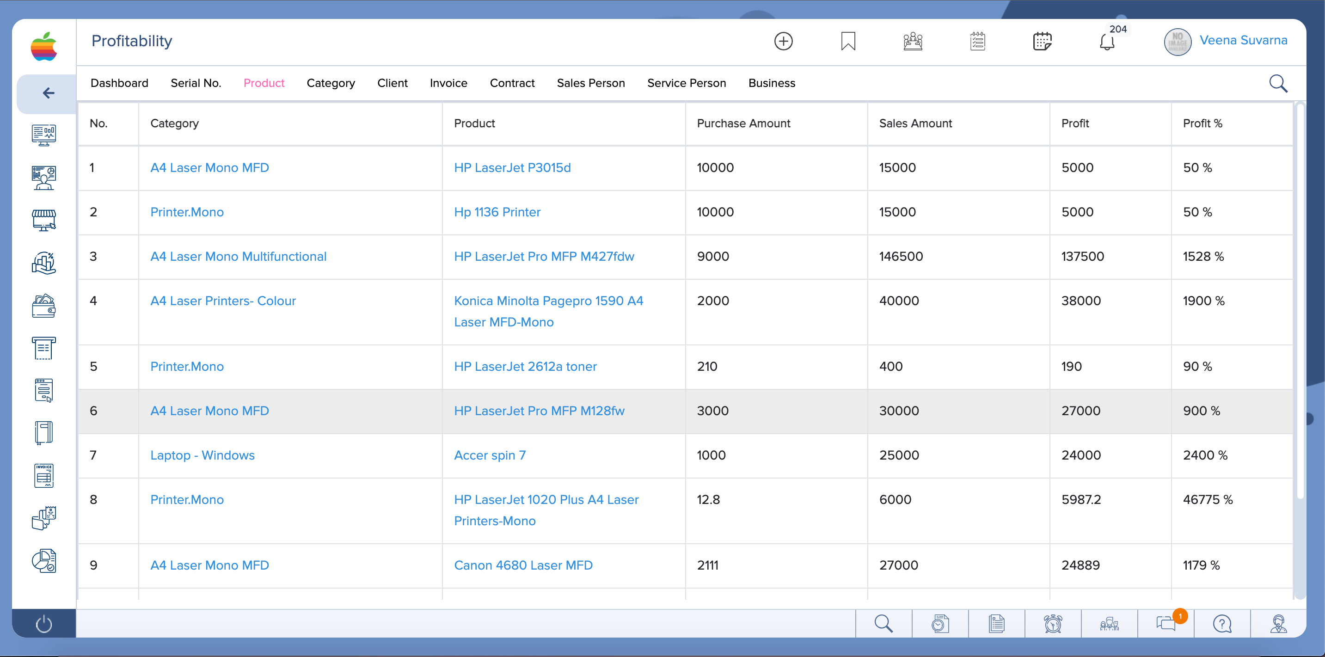1325x657 pixels.
Task: Switch to the Invoice tab
Action: click(448, 83)
